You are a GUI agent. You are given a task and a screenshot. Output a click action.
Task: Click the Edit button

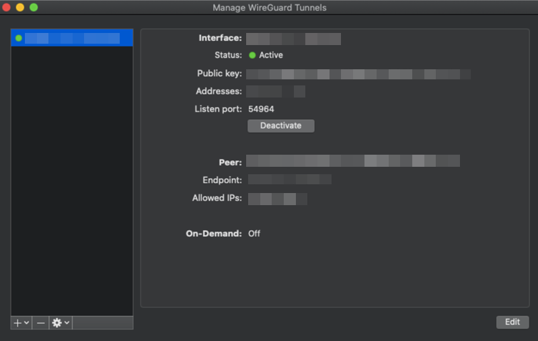click(512, 322)
